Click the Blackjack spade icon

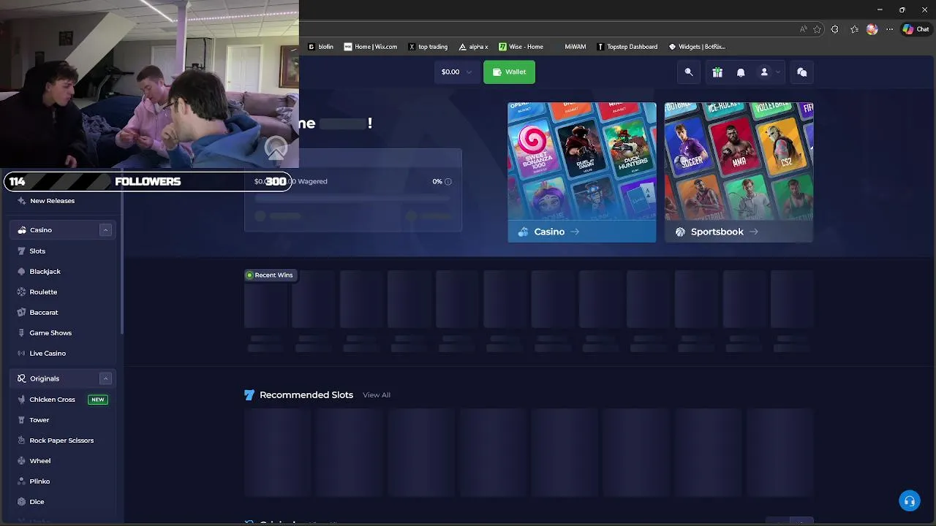tap(21, 271)
